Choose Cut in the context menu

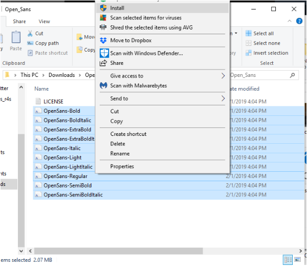tap(162, 111)
